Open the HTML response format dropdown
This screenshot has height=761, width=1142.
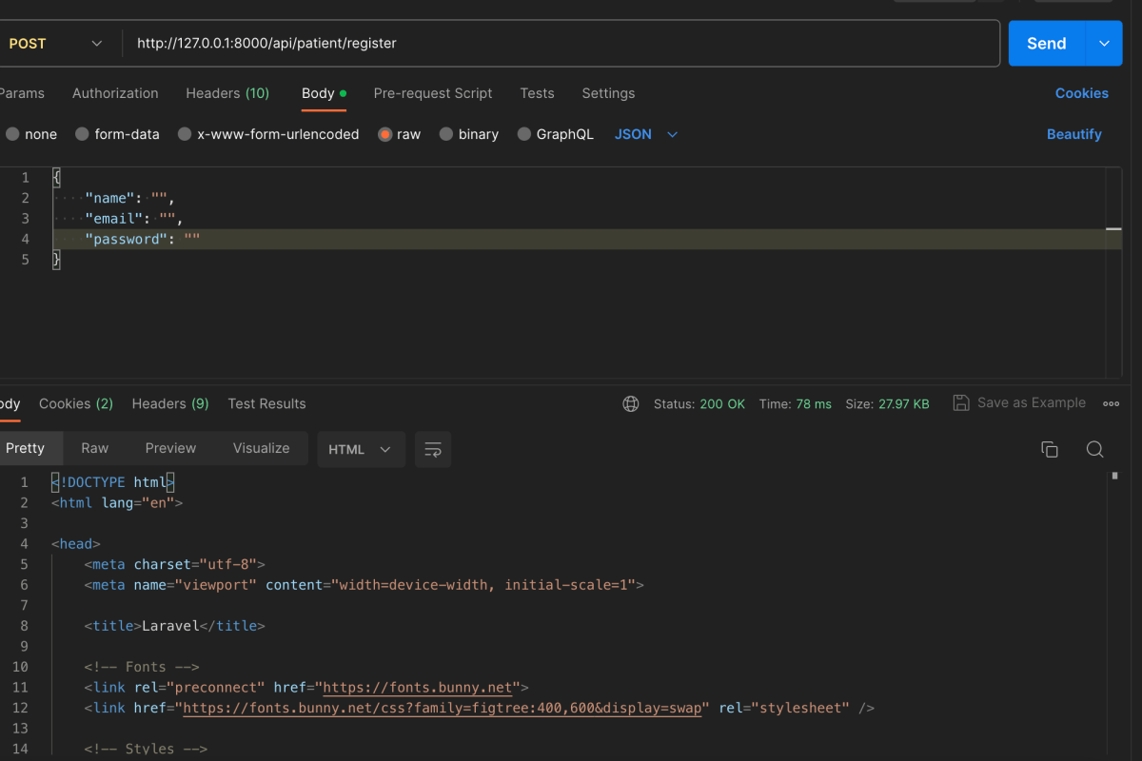tap(361, 449)
